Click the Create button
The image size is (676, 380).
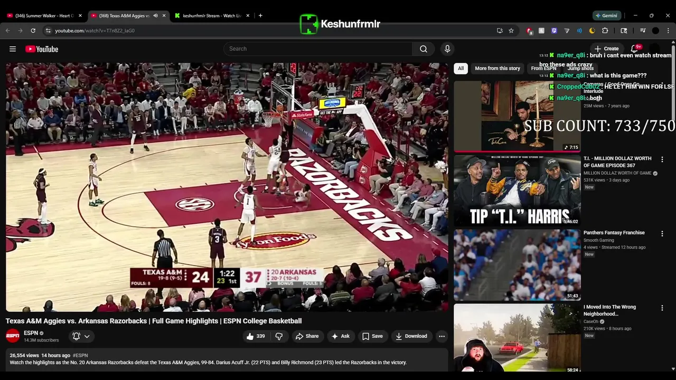(606, 49)
